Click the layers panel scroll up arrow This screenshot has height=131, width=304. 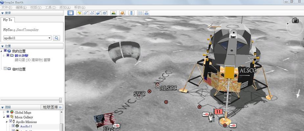point(62,112)
